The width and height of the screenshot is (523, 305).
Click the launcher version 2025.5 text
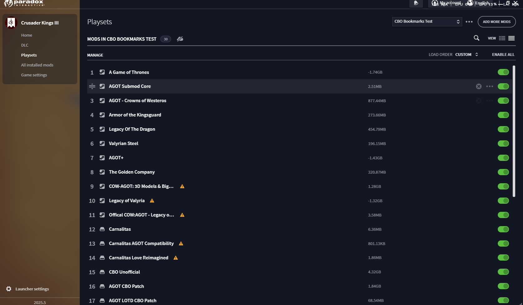40,303
